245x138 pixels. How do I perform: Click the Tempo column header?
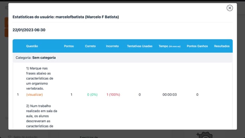(x=170, y=46)
